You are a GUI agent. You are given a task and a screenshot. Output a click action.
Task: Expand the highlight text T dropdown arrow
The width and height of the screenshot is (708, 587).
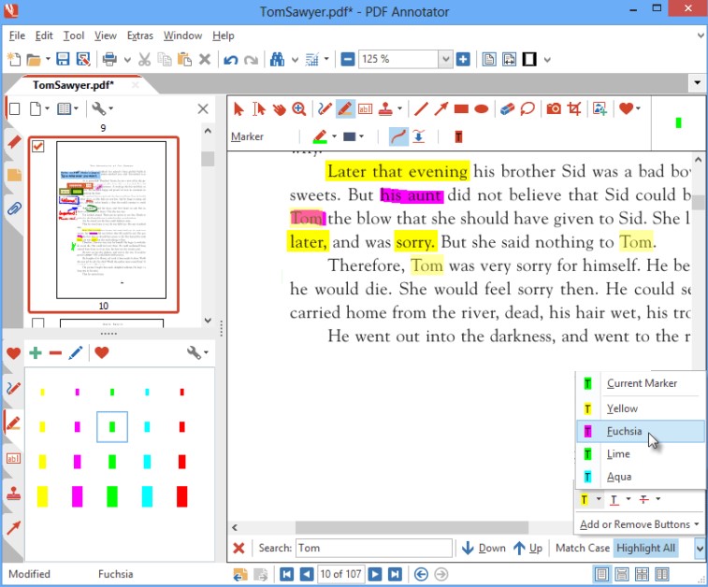[x=599, y=499]
